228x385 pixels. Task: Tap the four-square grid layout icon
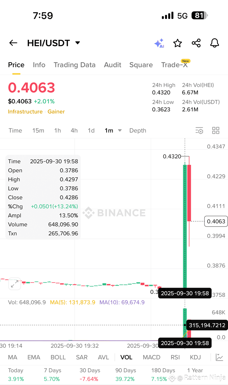click(216, 130)
